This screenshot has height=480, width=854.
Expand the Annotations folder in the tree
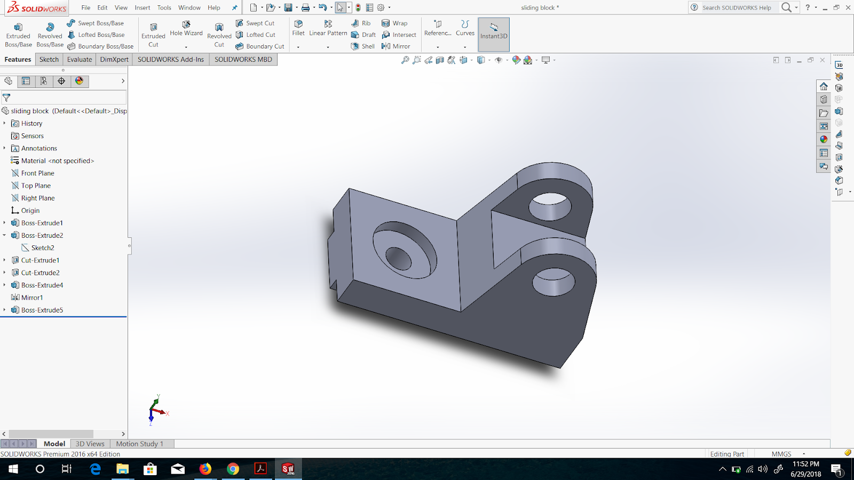click(5, 148)
